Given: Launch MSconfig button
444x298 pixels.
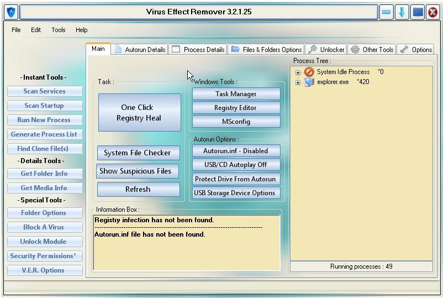Looking at the screenshot, I should click(x=236, y=122).
